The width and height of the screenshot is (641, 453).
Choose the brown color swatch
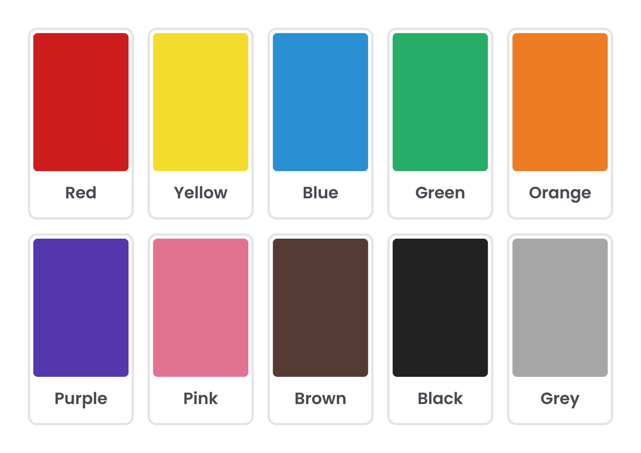(x=320, y=307)
